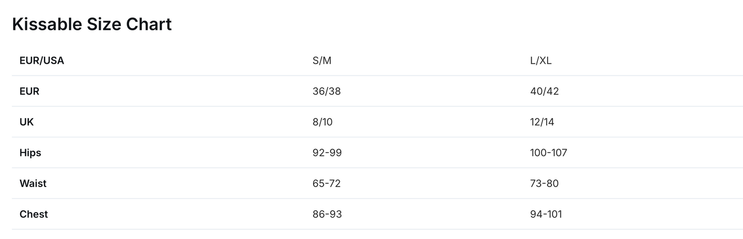The image size is (743, 239).
Task: Click the 94-101 chest measurement
Action: (x=546, y=214)
